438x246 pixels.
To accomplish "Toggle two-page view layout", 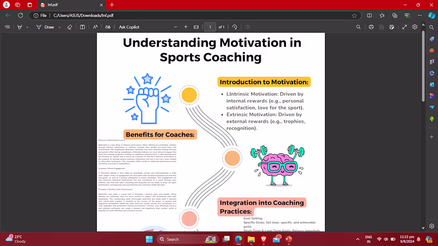I will pos(82,27).
